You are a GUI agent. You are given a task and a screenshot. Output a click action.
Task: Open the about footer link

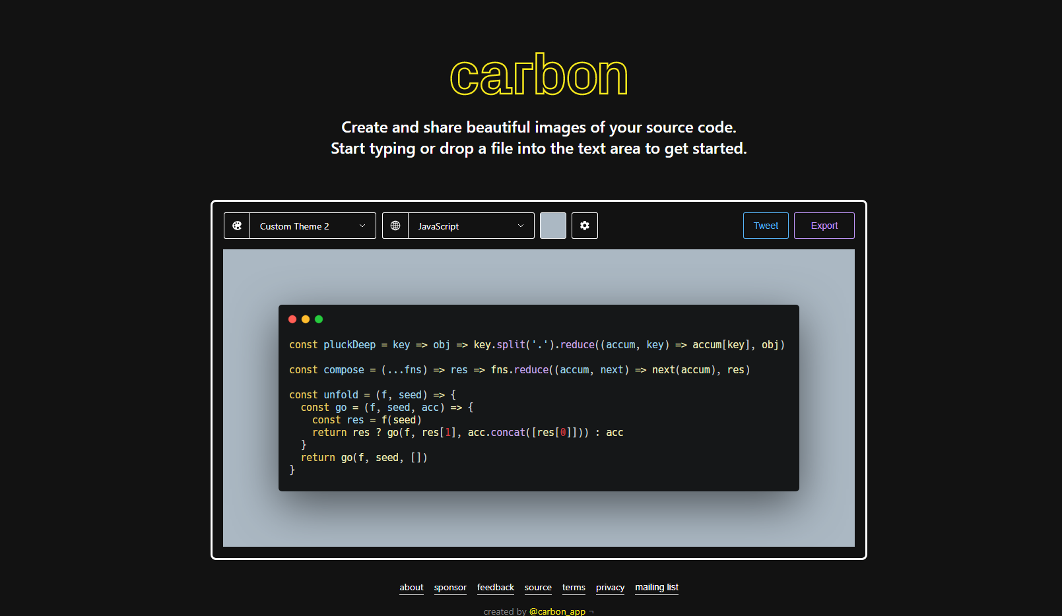411,588
